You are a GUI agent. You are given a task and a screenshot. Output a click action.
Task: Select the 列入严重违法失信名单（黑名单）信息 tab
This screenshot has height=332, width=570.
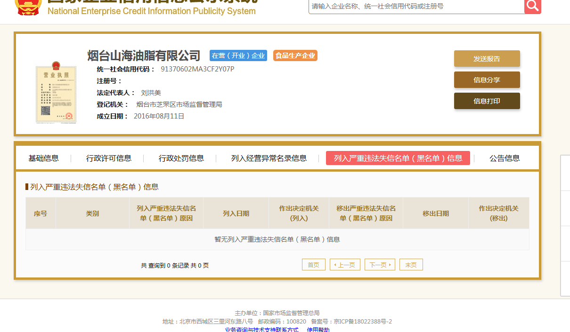tap(398, 158)
